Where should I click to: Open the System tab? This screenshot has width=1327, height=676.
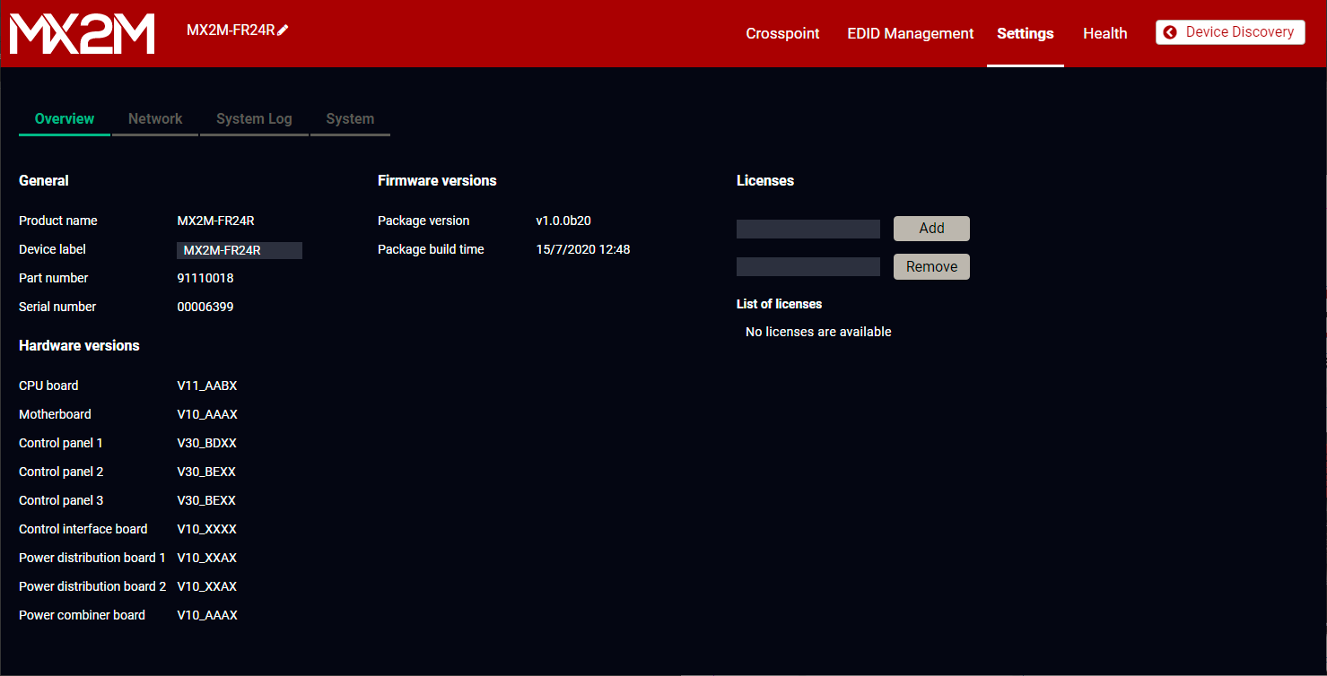[x=350, y=118]
